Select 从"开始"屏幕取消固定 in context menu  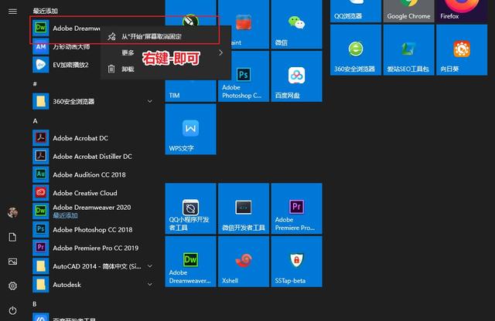tap(166, 36)
